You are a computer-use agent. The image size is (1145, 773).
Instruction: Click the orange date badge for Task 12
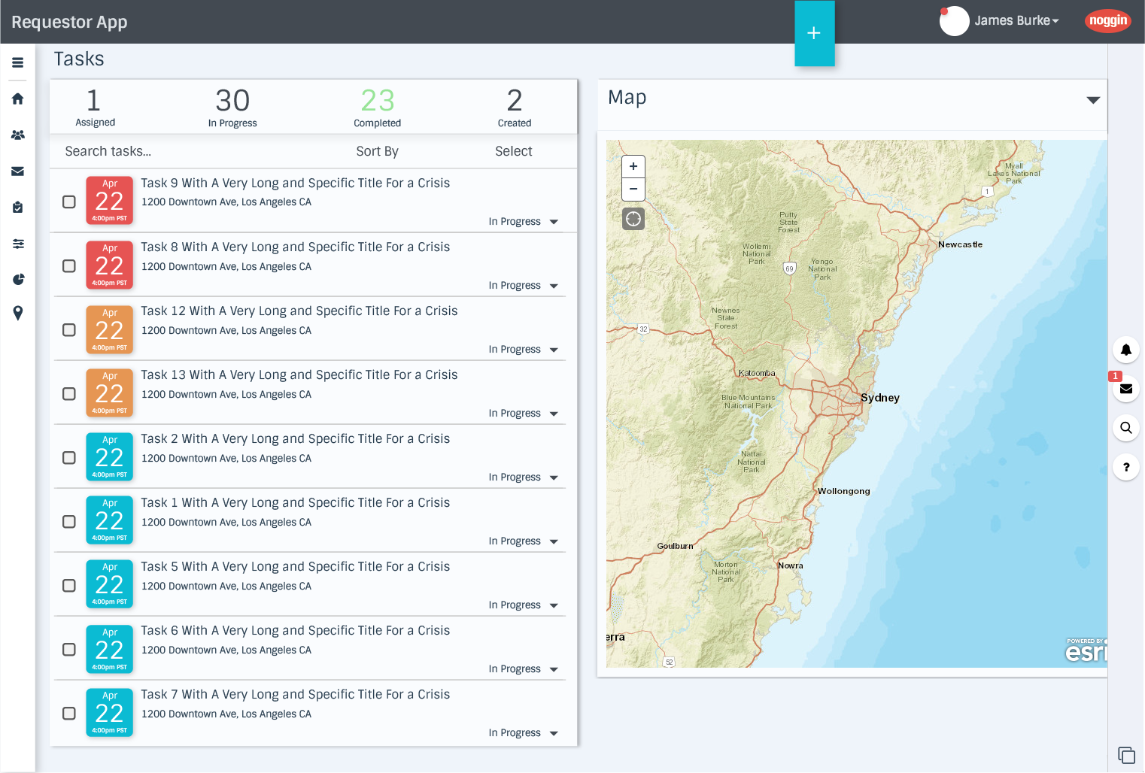(110, 329)
